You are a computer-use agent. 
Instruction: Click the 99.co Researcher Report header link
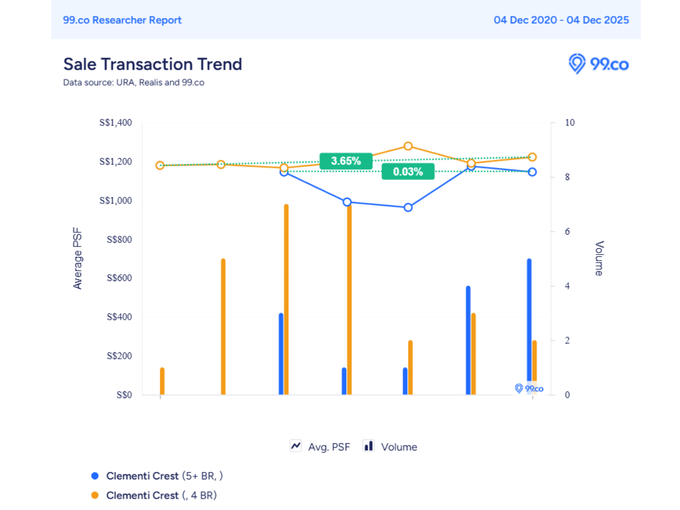tap(122, 20)
